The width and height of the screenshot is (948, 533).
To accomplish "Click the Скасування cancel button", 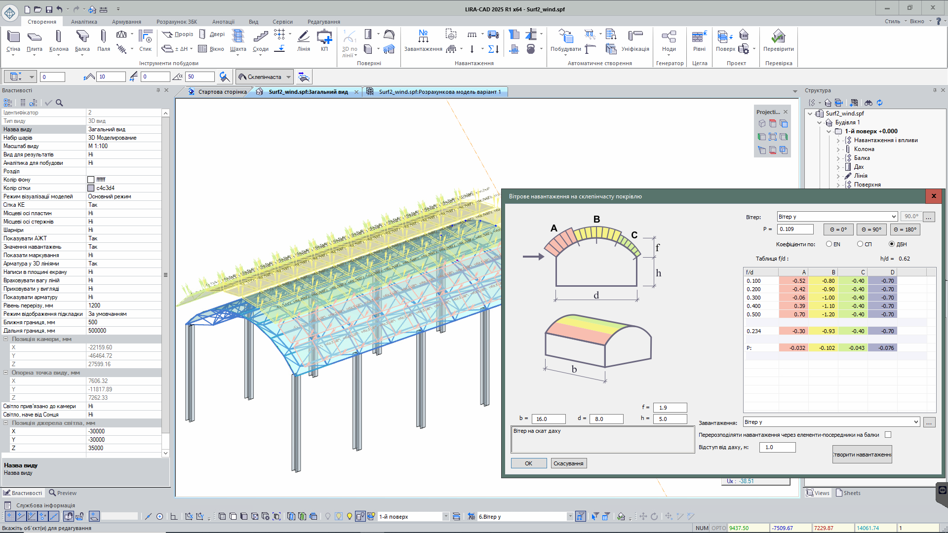I will click(568, 463).
